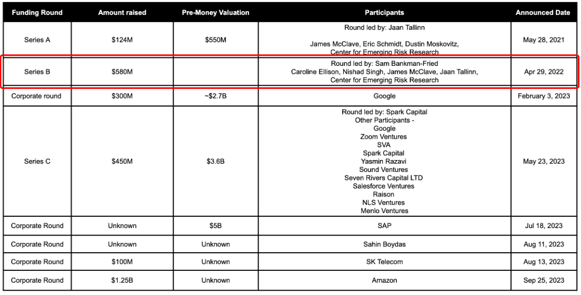Click the "Announced Date" column header
This screenshot has height=295, width=581.
[543, 13]
